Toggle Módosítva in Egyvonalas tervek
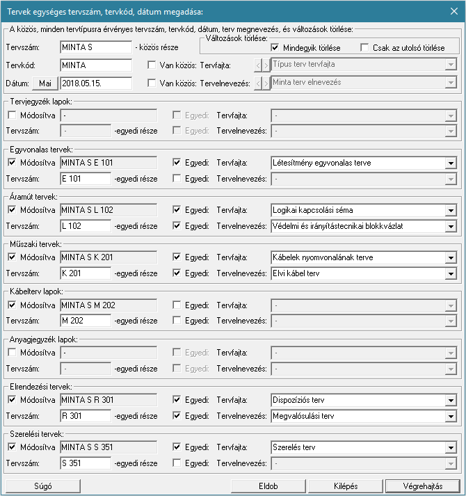466x496 pixels. coord(12,163)
